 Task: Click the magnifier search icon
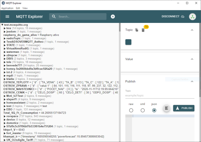54,17
